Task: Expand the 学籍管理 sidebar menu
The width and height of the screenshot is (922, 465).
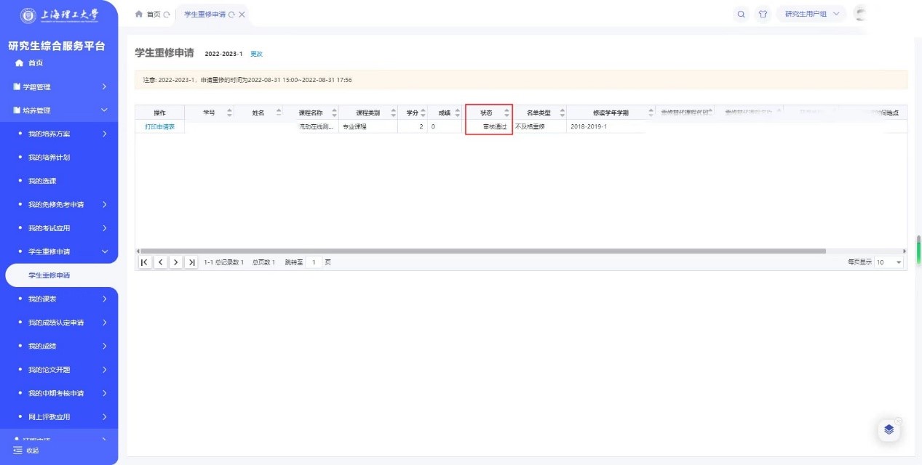Action: 104,87
